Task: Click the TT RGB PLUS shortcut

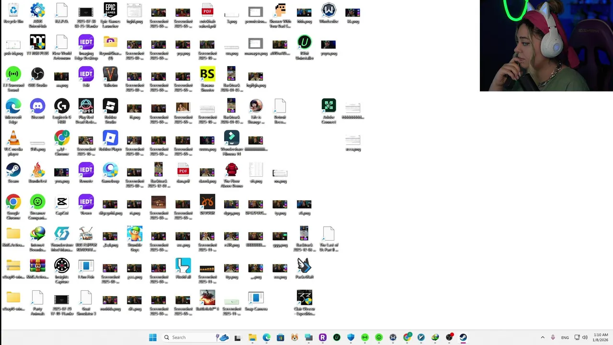Action: click(37, 46)
